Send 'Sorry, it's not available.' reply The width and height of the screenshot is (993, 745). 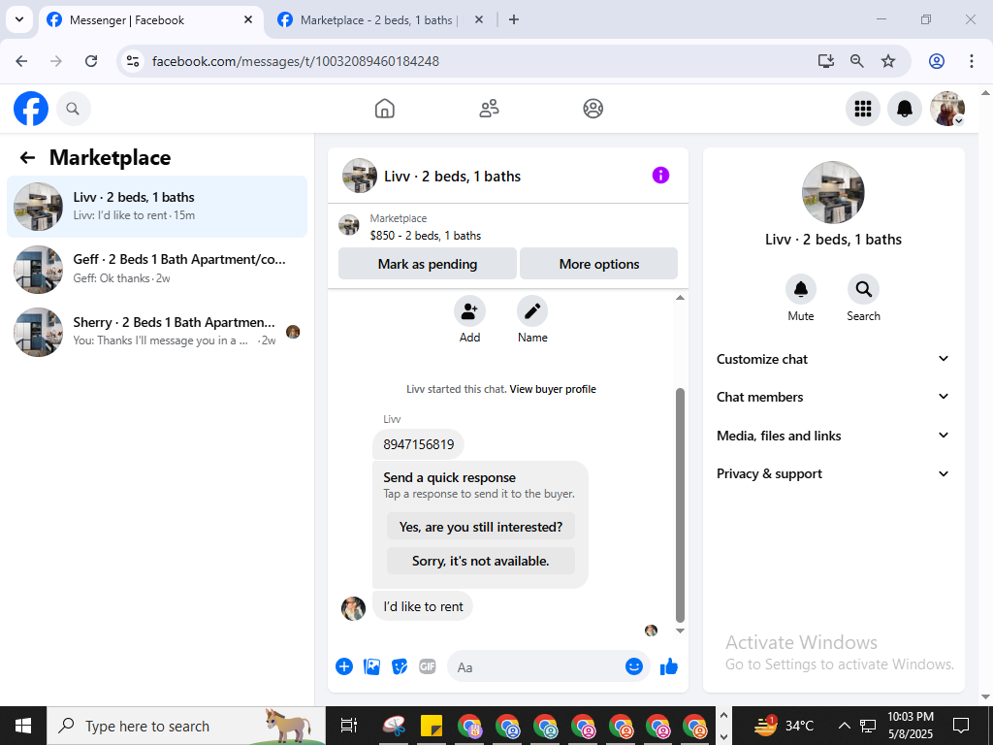481,561
